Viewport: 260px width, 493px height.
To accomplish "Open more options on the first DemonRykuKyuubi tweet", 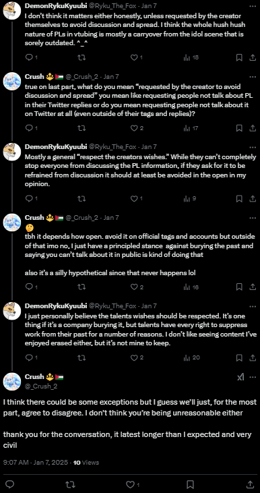I will (x=253, y=6).
